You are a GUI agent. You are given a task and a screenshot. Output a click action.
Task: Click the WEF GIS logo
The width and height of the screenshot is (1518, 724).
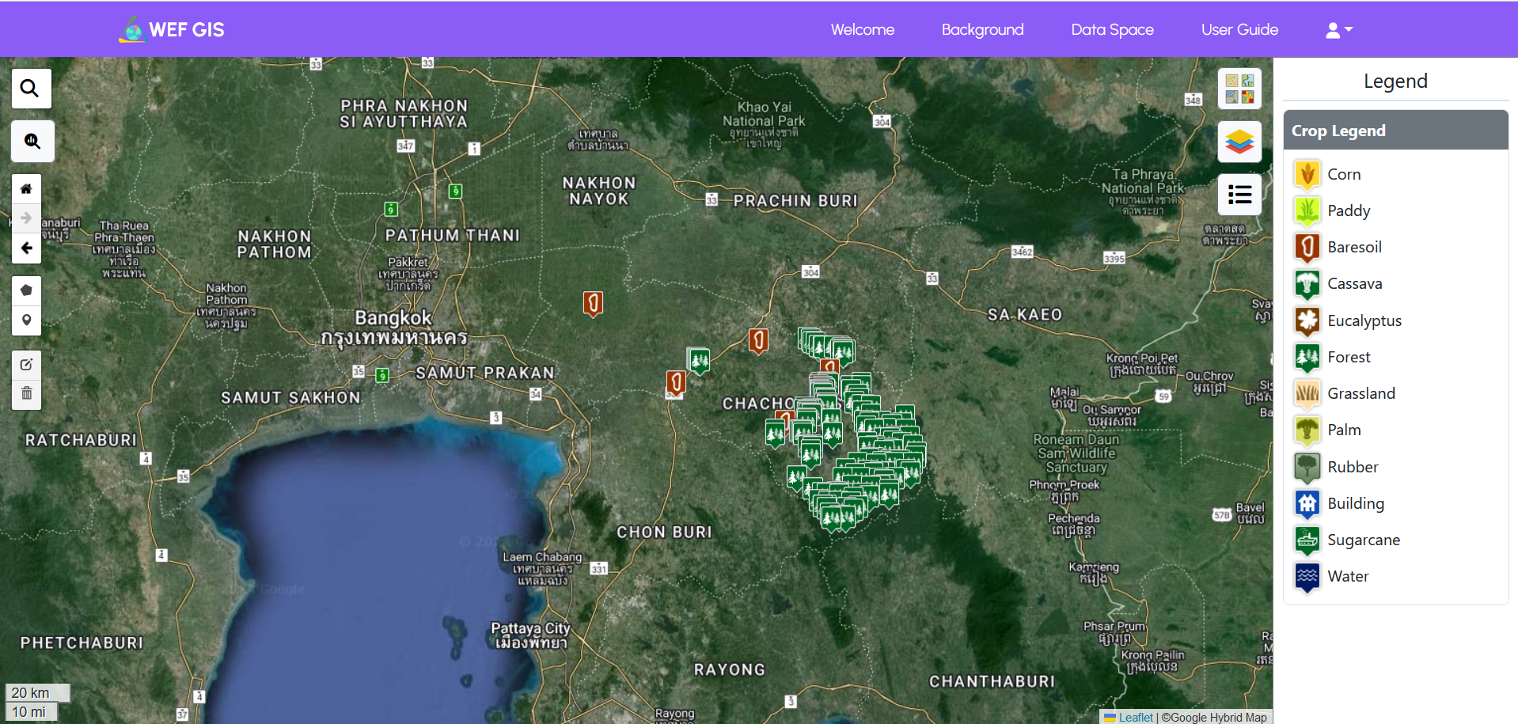(x=172, y=30)
